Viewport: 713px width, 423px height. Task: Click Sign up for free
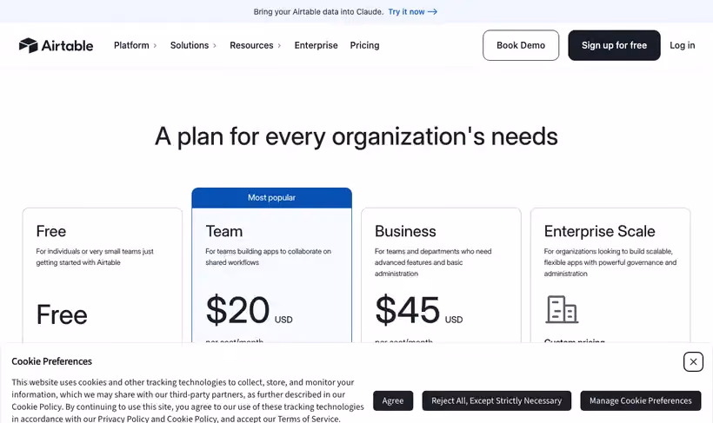(614, 45)
